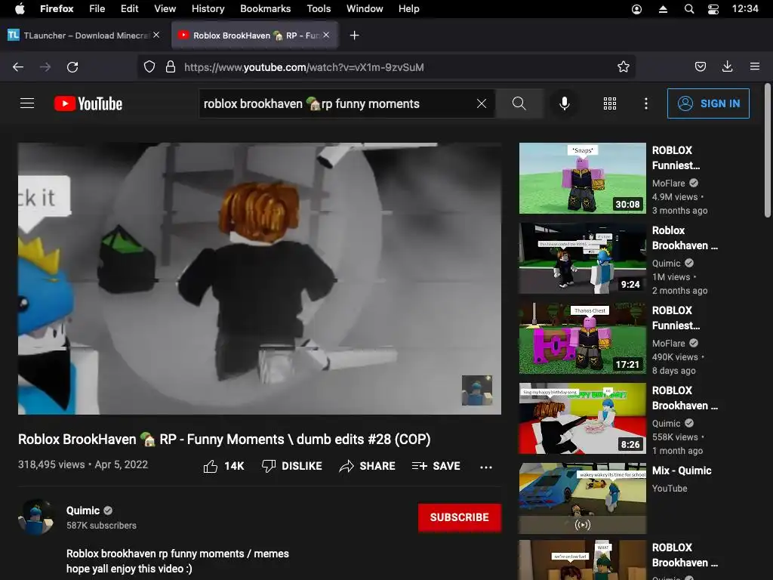Open macOS Control Center icon
Image resolution: width=773 pixels, height=580 pixels.
[x=713, y=9]
